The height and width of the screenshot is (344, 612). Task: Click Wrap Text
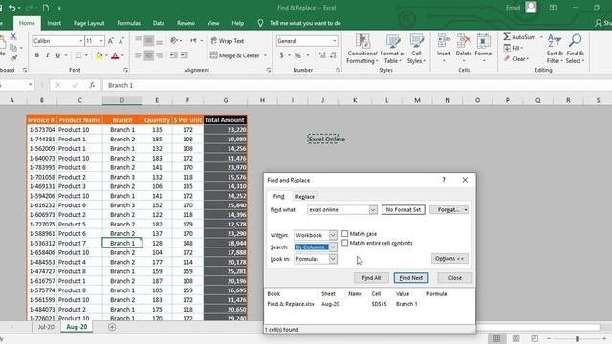228,41
